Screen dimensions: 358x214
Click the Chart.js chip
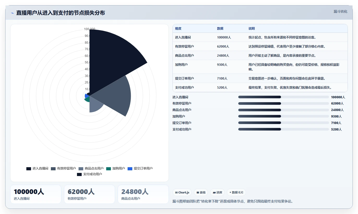point(182,192)
